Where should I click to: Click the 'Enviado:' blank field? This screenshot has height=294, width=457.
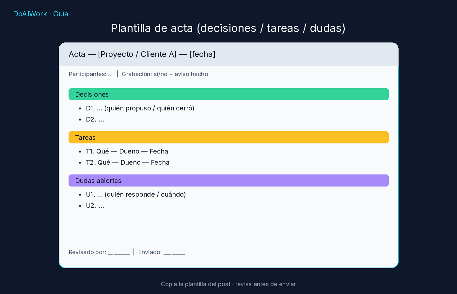click(174, 253)
